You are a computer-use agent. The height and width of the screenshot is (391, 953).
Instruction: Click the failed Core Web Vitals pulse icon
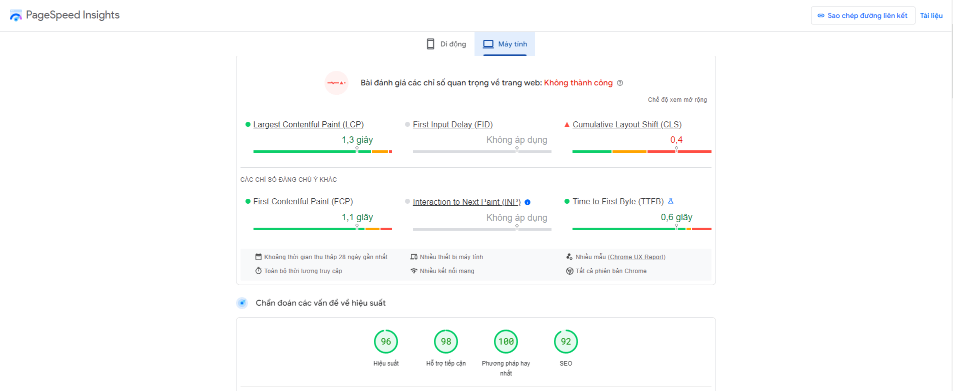coord(336,83)
